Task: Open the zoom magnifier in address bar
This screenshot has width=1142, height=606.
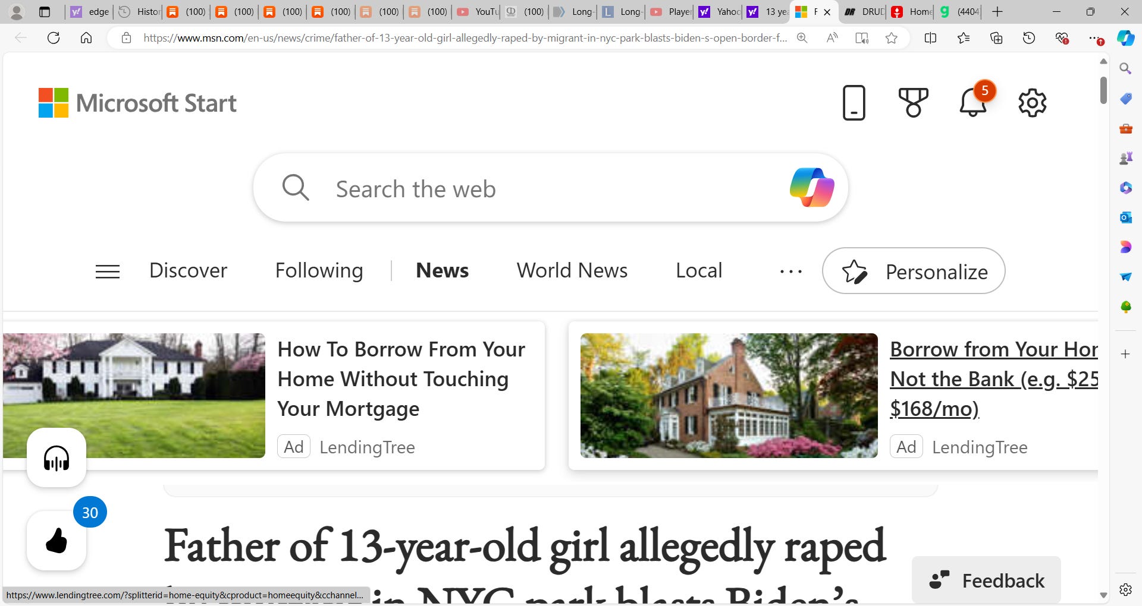Action: coord(802,38)
